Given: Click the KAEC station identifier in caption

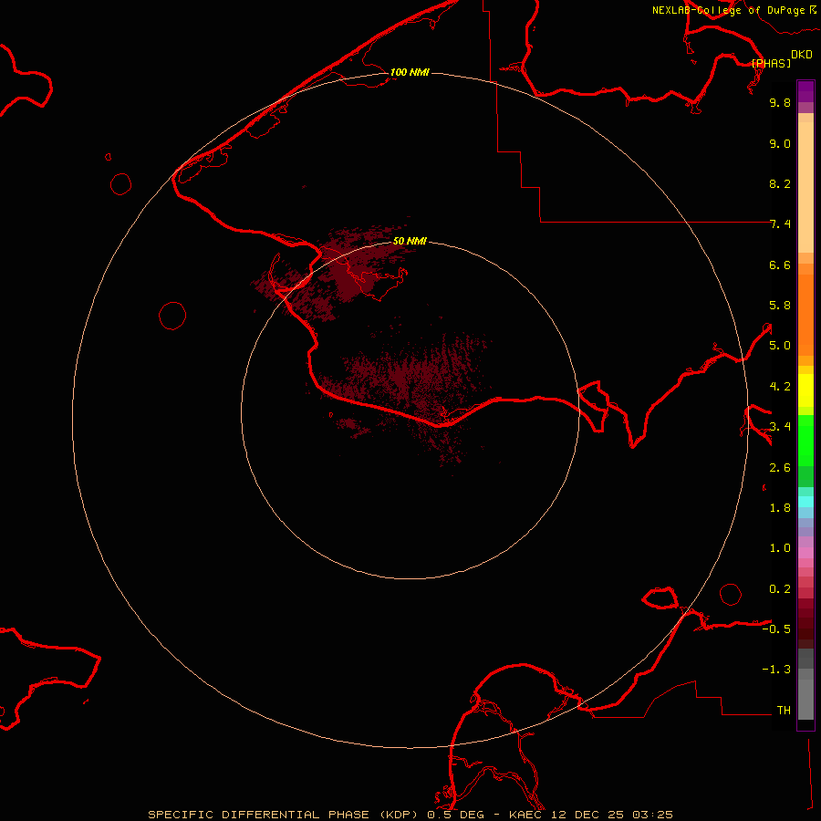Looking at the screenshot, I should tap(525, 814).
